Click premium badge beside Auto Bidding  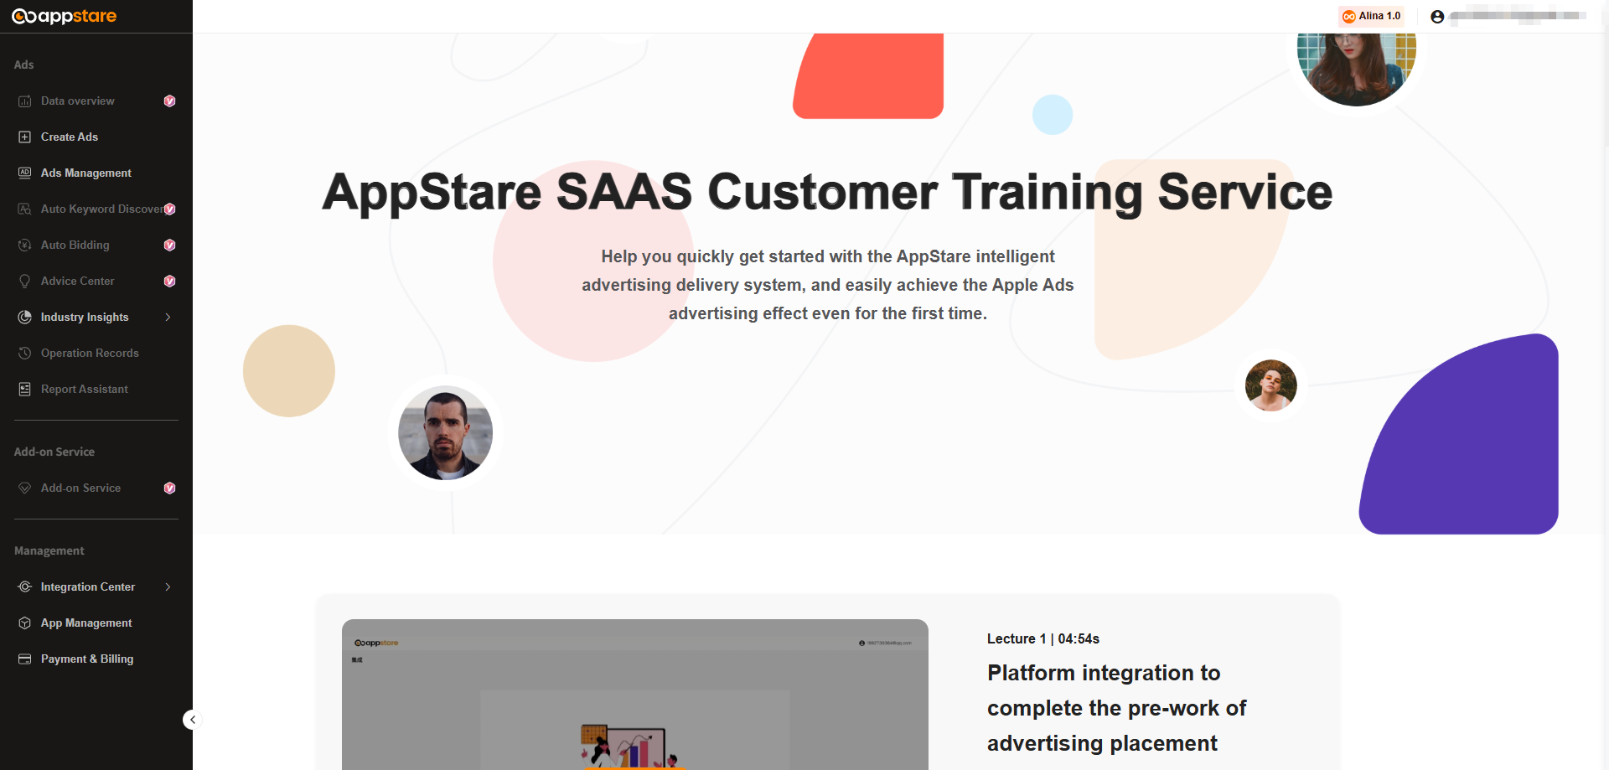click(x=170, y=245)
